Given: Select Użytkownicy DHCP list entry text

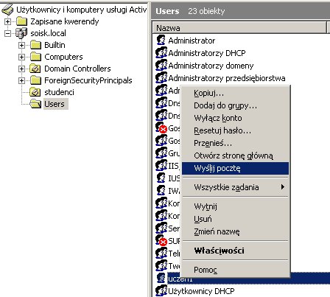Looking at the screenshot, I should pyautogui.click(x=201, y=291).
